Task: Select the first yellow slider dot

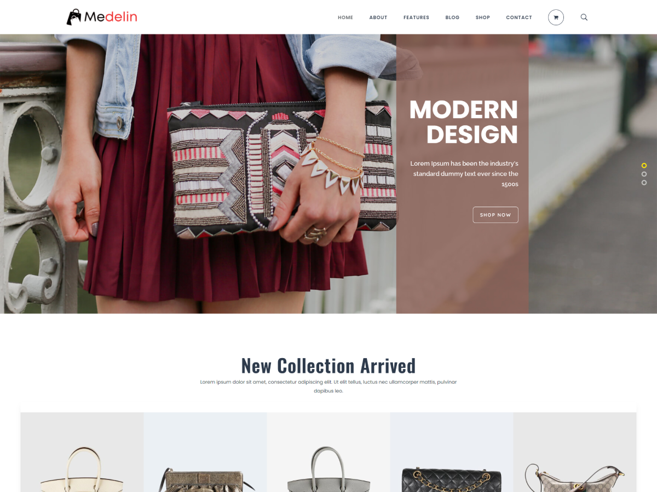Action: click(644, 165)
